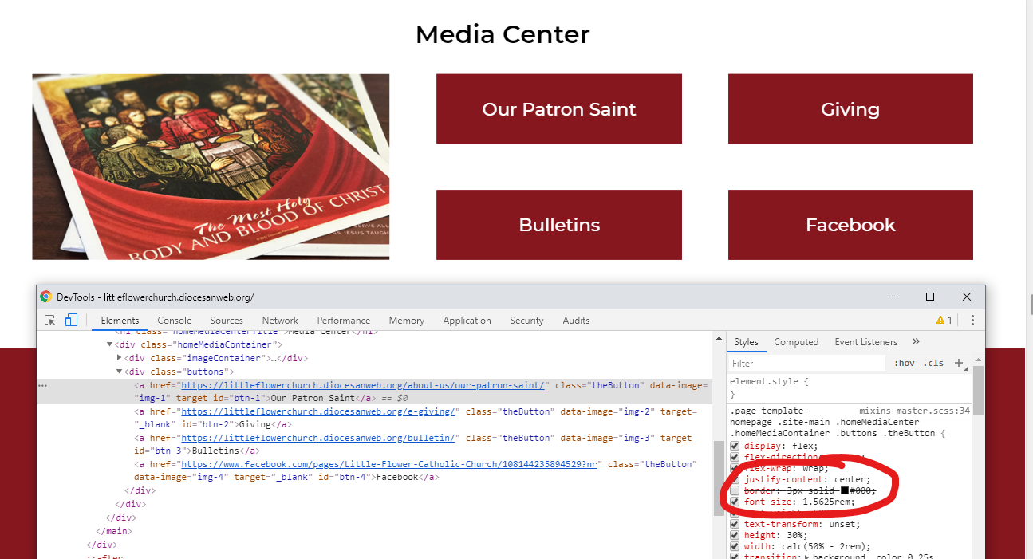Toggle the device toolbar icon
Screen dimensions: 1033x559
pyautogui.click(x=71, y=321)
